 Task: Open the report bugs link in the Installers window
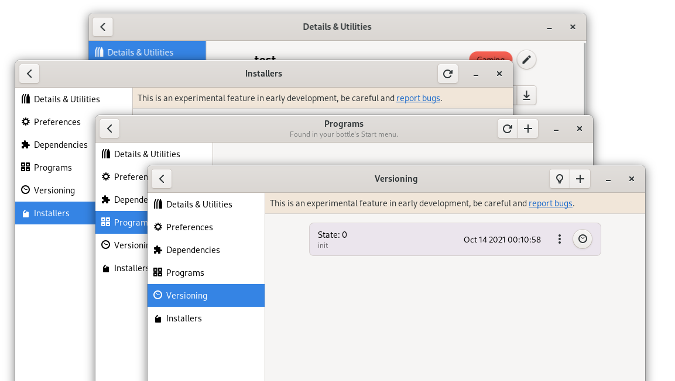pos(418,98)
